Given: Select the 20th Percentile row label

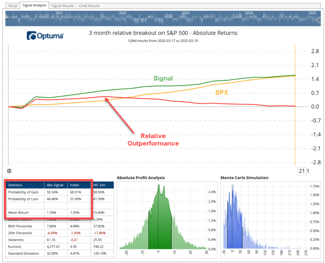Looking at the screenshot, I should click(x=20, y=233).
